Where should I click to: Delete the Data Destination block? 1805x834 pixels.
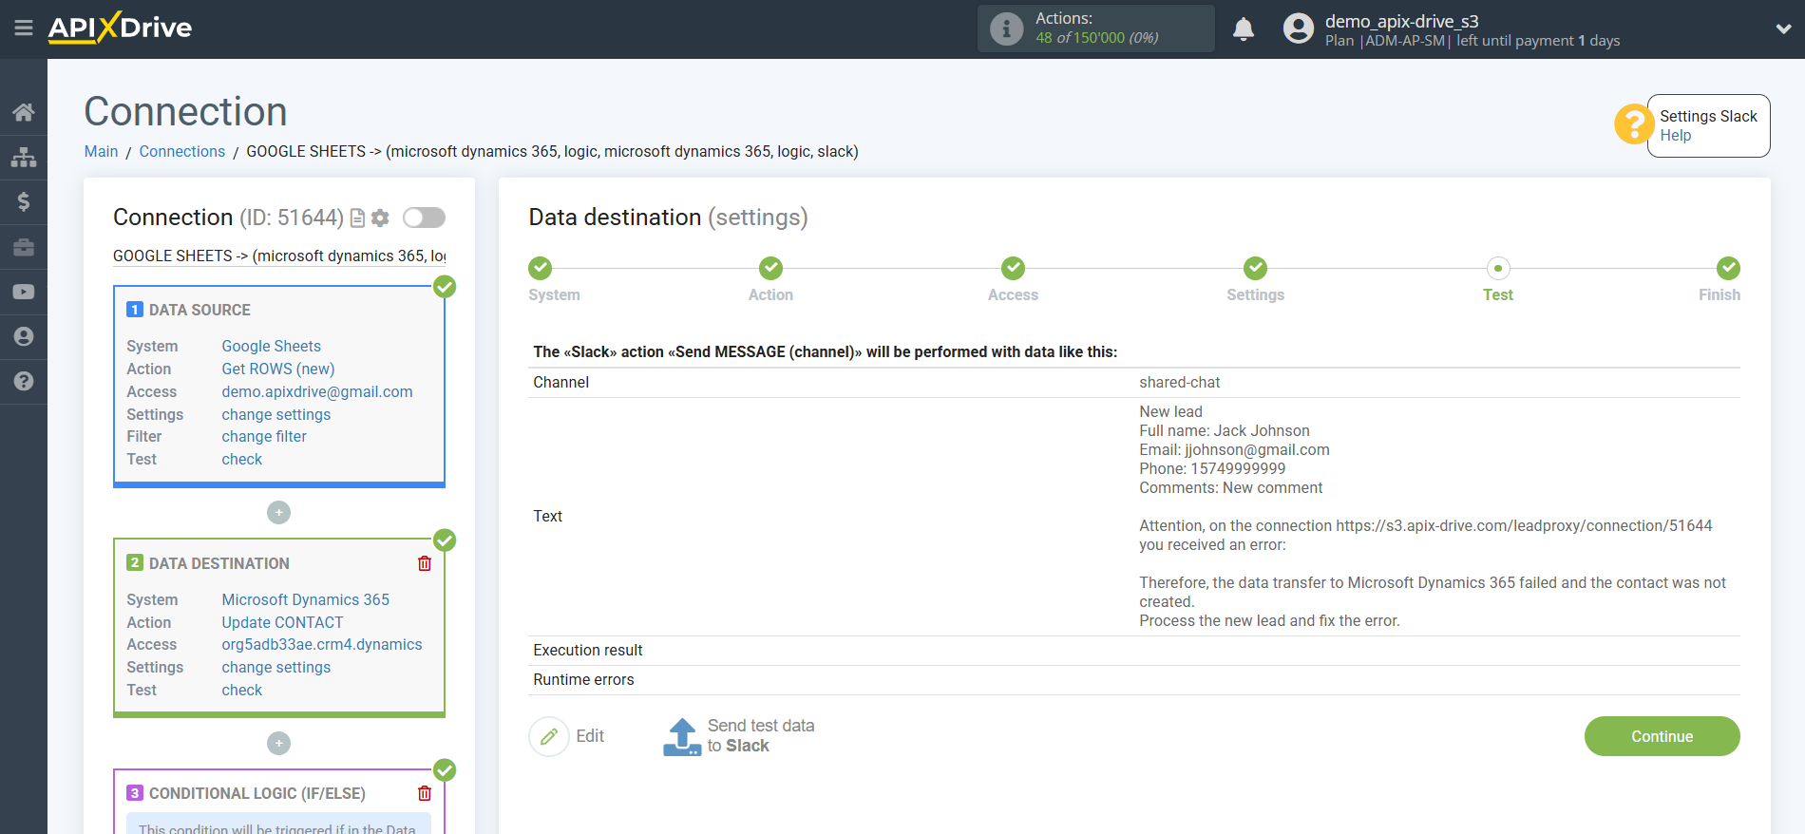coord(425,563)
